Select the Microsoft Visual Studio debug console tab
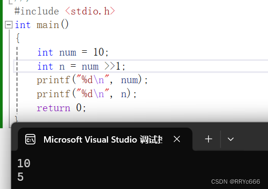The image size is (268, 189). coord(105,139)
